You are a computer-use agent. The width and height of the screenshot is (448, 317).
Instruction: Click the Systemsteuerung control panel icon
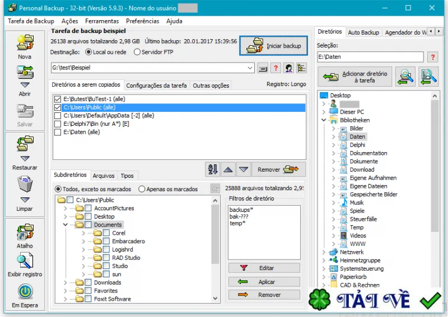point(333,268)
